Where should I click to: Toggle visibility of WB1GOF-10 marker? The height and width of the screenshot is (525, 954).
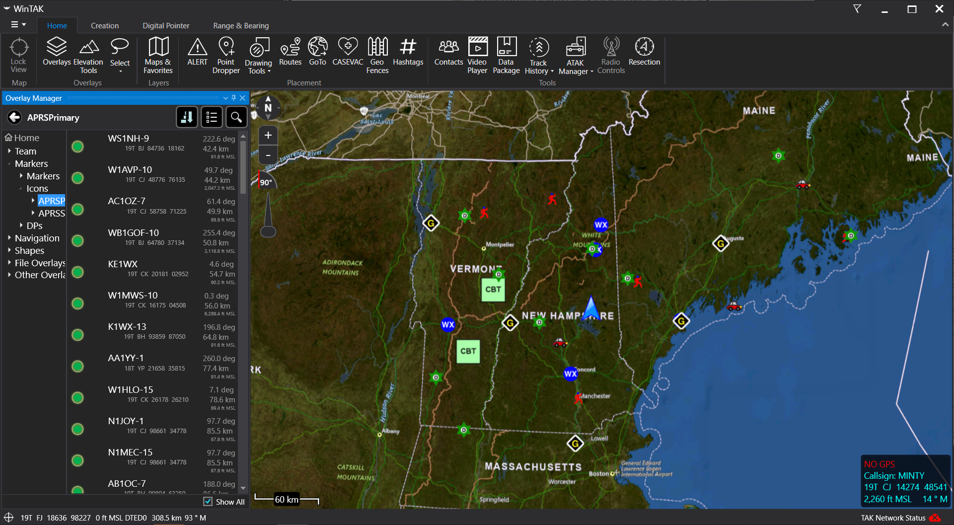[x=77, y=240]
